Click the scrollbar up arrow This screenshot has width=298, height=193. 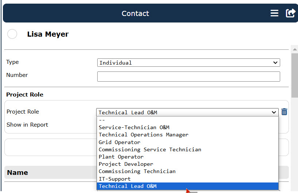pyautogui.click(x=295, y=49)
